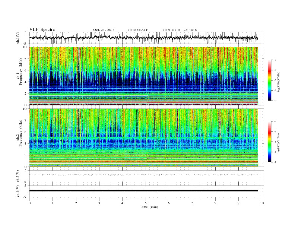The width and height of the screenshot is (295, 228).
Task: Click the '6' kHz tick of ch.2 spectrogram
Action: tap(26, 132)
